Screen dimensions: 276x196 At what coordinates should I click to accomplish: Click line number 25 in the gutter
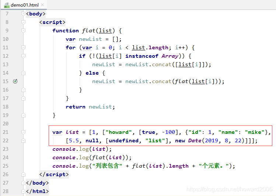click(x=6, y=166)
